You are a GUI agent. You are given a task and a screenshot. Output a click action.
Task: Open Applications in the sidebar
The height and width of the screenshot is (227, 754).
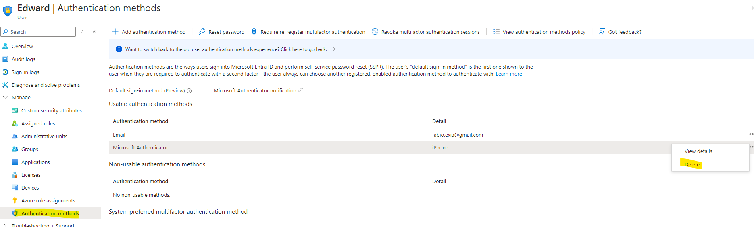tap(35, 162)
